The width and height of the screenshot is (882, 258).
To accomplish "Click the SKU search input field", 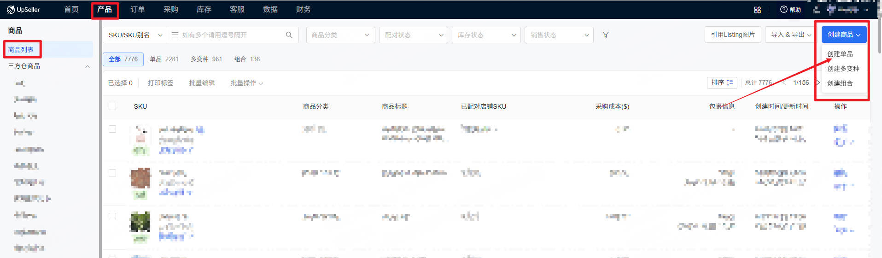I will point(233,35).
